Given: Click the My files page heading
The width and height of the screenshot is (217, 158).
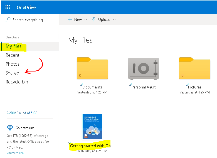Looking at the screenshot, I should [80, 40].
